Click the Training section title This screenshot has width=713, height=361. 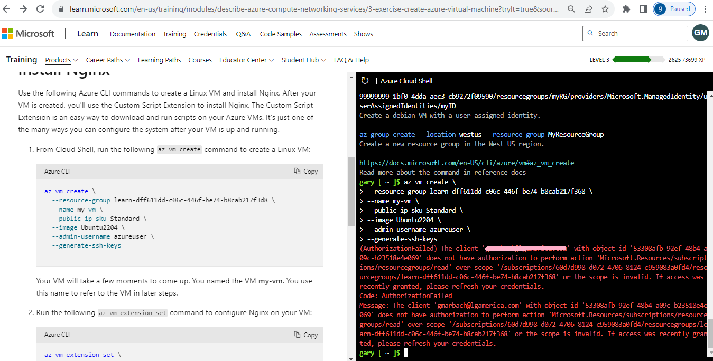(x=22, y=59)
